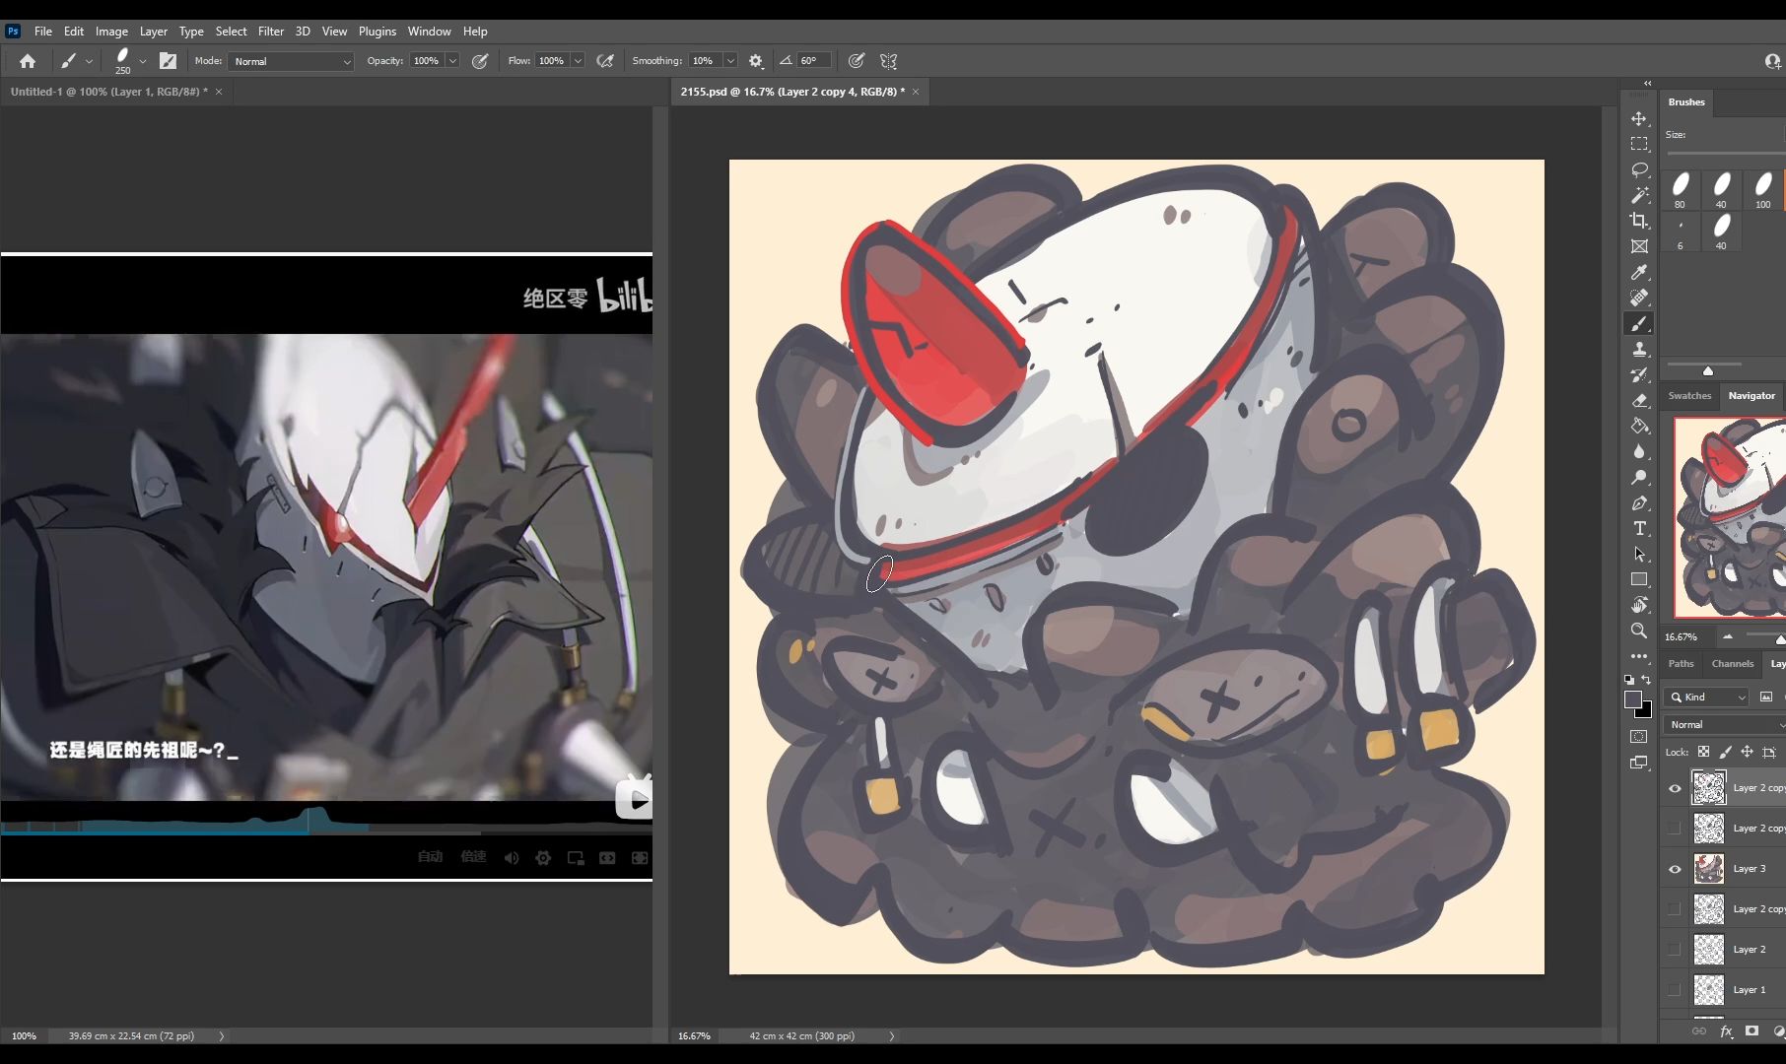Image resolution: width=1786 pixels, height=1064 pixels.
Task: Open the Plugins menu
Action: (x=378, y=32)
